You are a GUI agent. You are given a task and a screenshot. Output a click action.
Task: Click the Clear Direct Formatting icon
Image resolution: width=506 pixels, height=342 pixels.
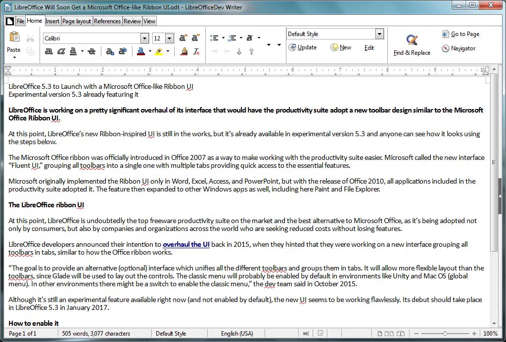coord(196,51)
